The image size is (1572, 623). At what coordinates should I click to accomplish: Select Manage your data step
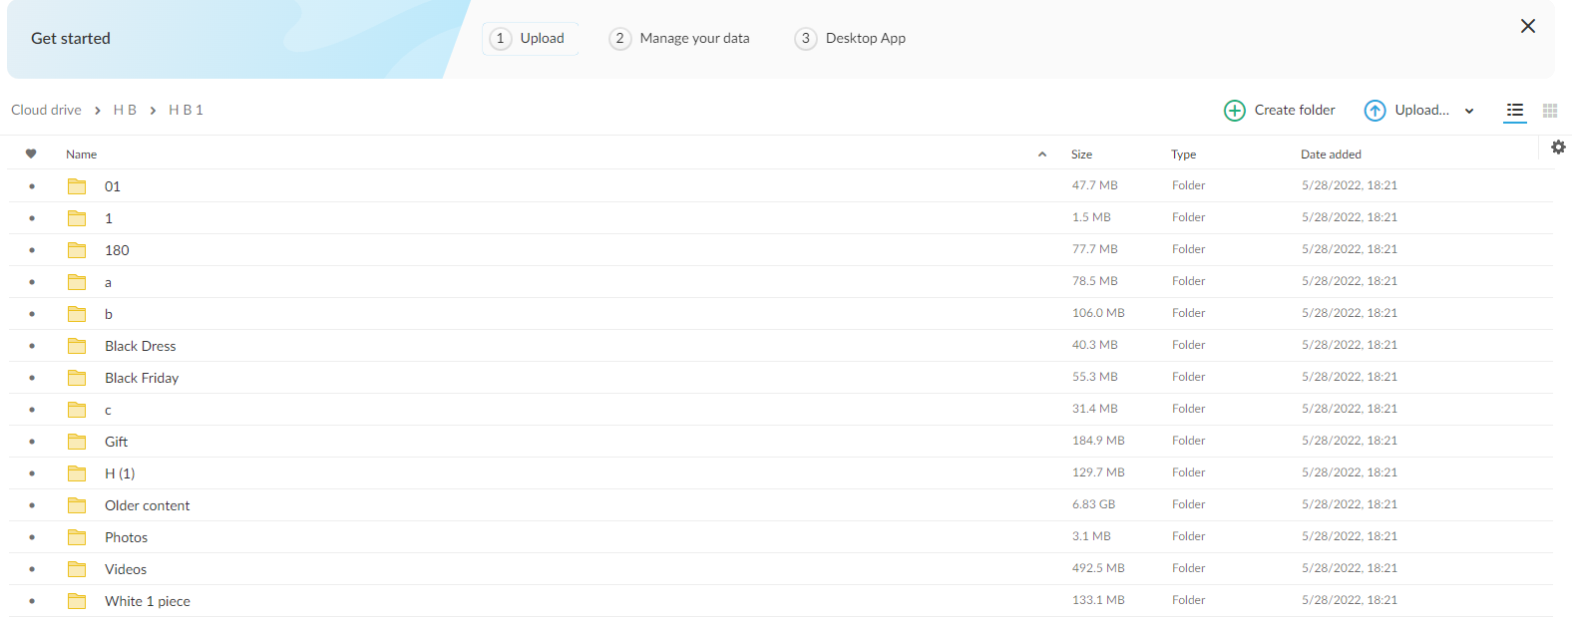(679, 39)
